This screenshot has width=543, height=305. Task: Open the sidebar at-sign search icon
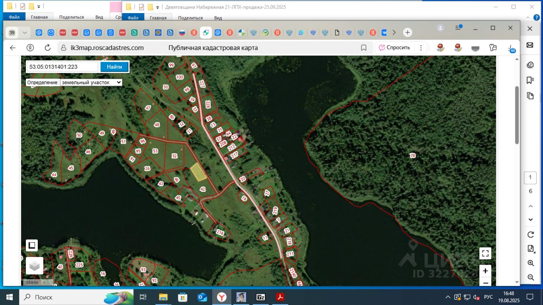[x=530, y=65]
